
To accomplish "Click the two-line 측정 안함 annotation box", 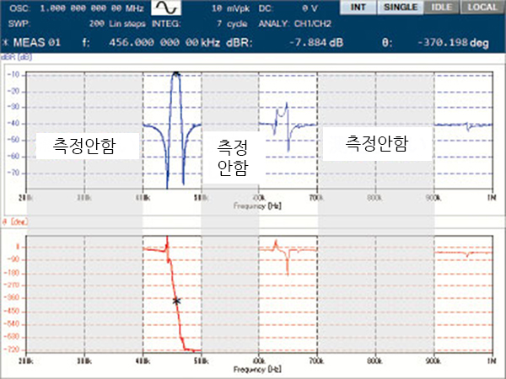I will click(233, 157).
